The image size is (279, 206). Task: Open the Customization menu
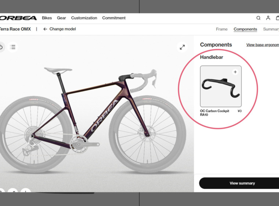tap(84, 18)
